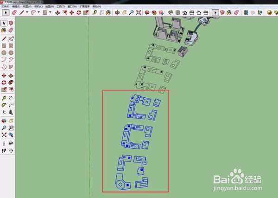Select the Pie tool
This screenshot has width=278, height=198.
[x=11, y=67]
